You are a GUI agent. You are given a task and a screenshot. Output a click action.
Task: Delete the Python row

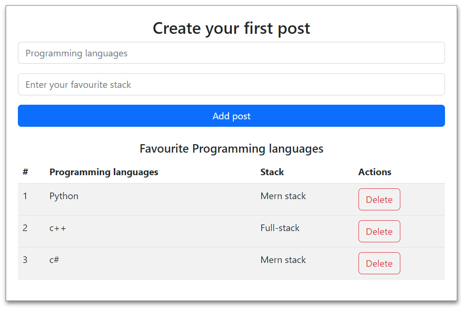[x=379, y=200]
